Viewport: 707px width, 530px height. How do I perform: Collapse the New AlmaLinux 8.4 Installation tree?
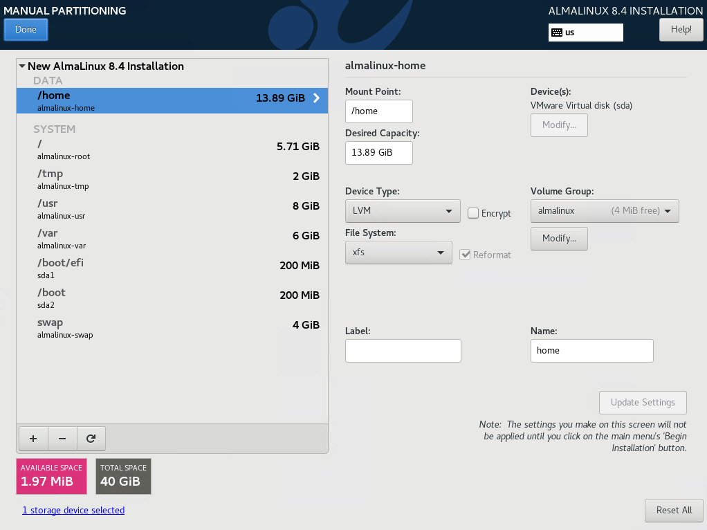(x=22, y=66)
